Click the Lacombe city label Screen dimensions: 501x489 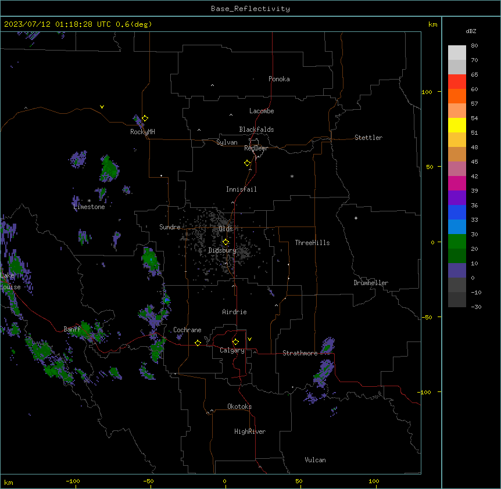click(x=262, y=111)
